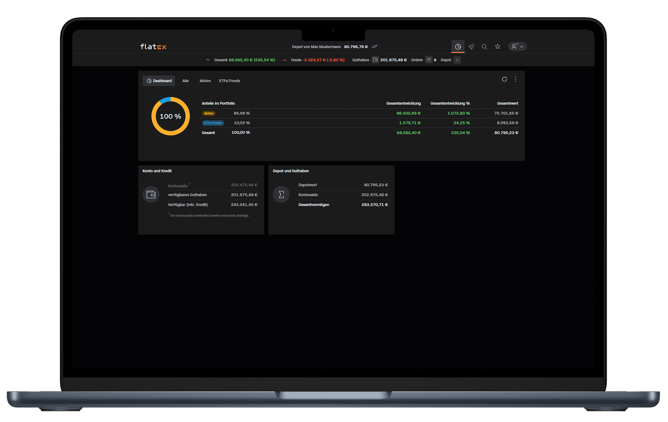Open the rocket launch icon in header
Image resolution: width=668 pixels, height=422 pixels.
point(471,46)
